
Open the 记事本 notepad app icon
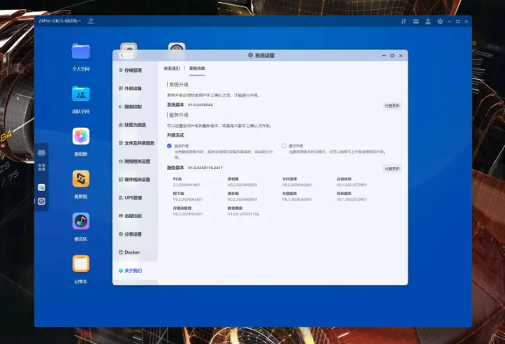click(x=81, y=264)
